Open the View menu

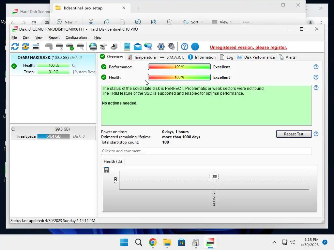click(39, 37)
